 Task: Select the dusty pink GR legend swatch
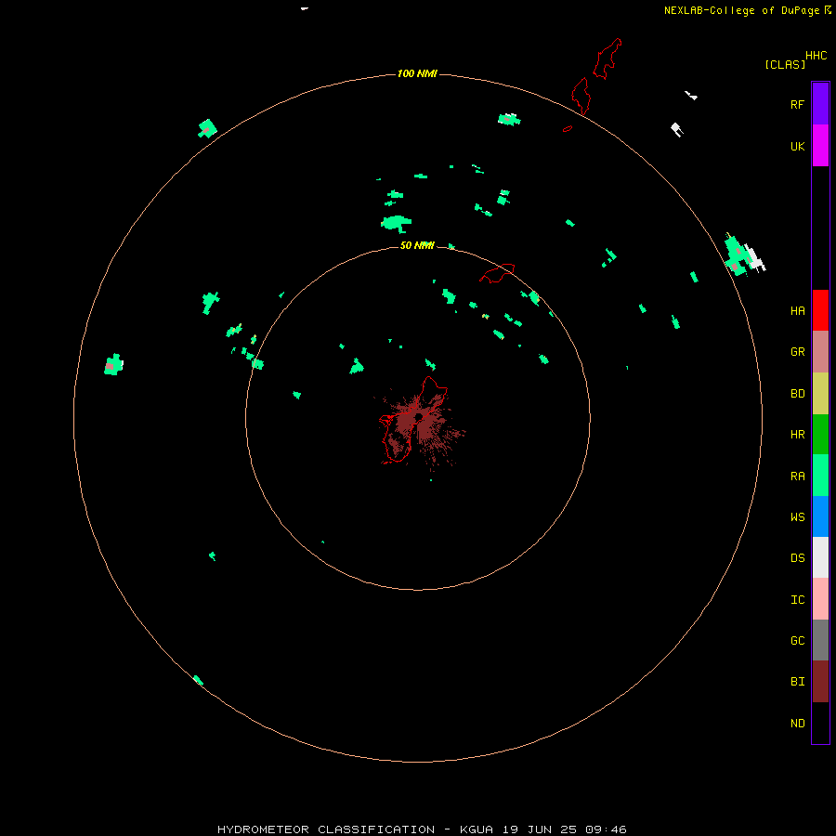(820, 351)
